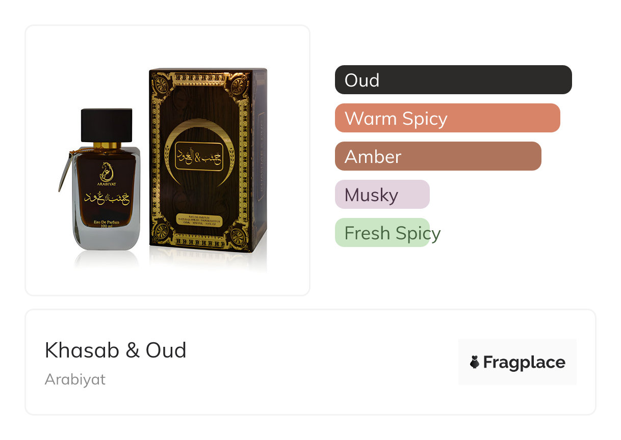Viewport: 621px width, 440px height.
Task: Select the Amber accord bar
Action: [437, 156]
